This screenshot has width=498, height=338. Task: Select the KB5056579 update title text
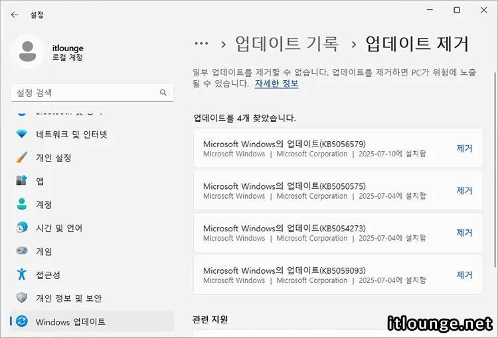(x=284, y=144)
